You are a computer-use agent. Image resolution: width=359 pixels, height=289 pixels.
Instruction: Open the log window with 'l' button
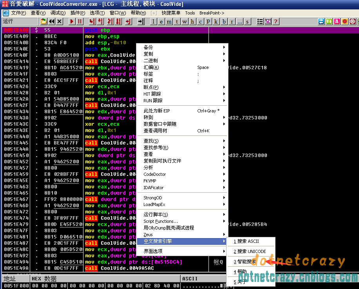[153, 22]
